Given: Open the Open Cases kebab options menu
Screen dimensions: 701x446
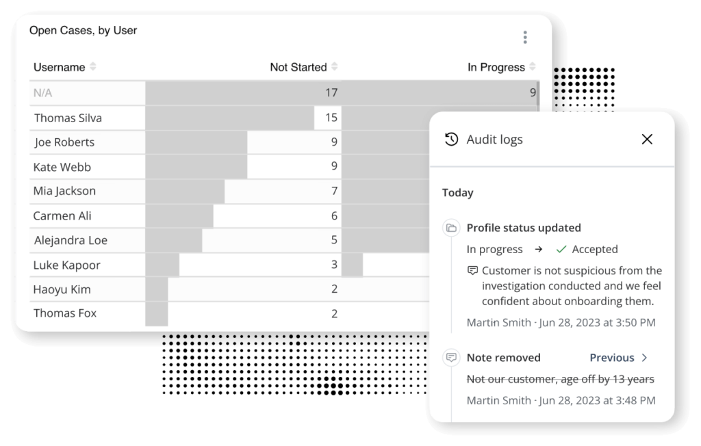Looking at the screenshot, I should pyautogui.click(x=525, y=37).
